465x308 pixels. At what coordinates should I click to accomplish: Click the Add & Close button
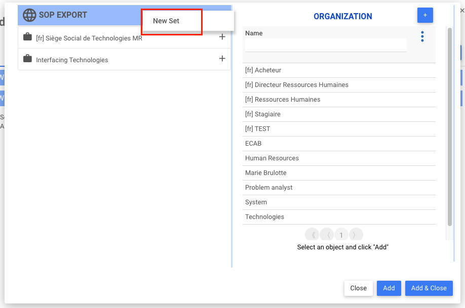point(429,288)
